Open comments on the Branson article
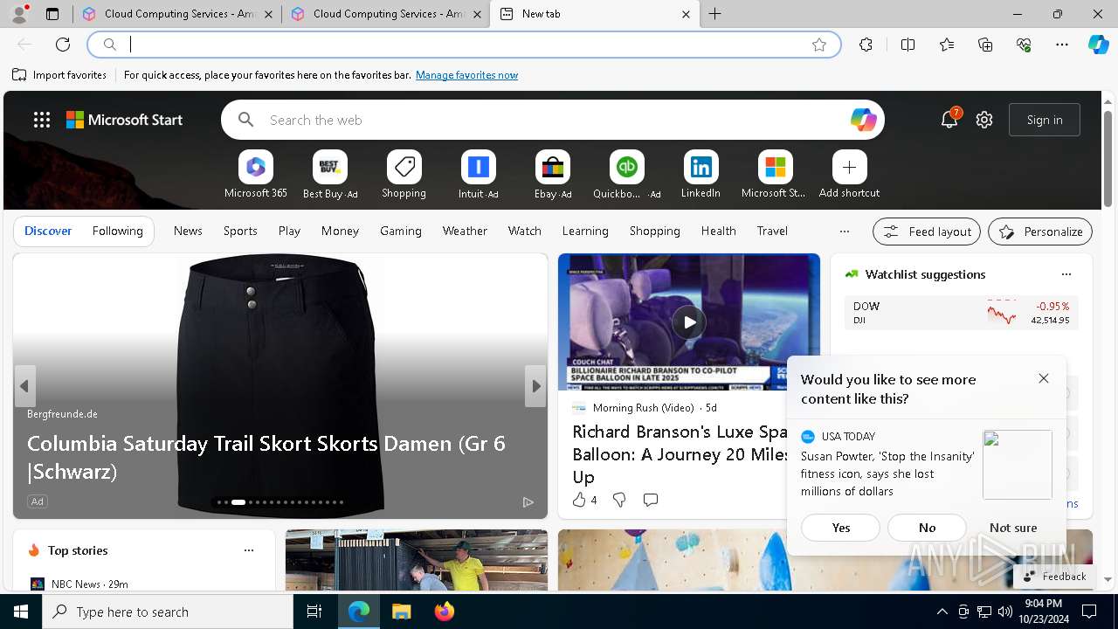The image size is (1118, 629). 650,500
